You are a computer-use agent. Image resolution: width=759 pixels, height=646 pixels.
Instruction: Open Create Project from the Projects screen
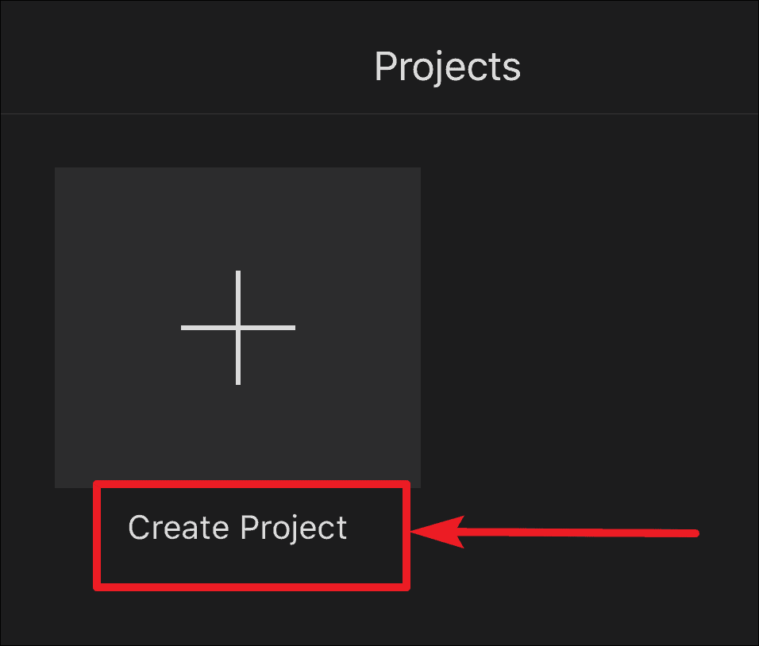(x=237, y=527)
